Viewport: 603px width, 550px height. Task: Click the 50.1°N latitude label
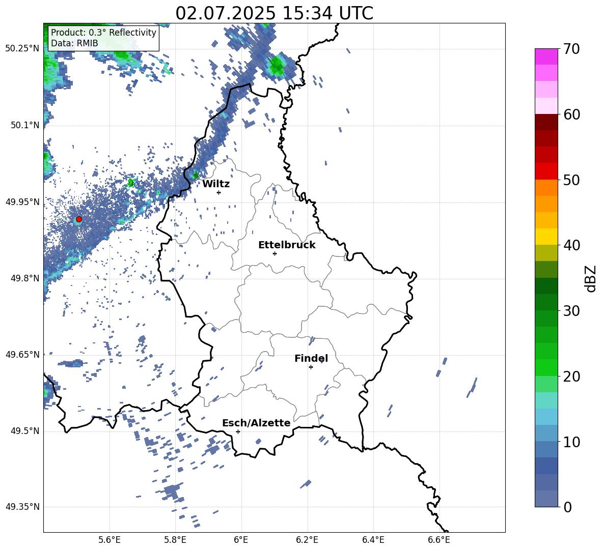(x=25, y=126)
